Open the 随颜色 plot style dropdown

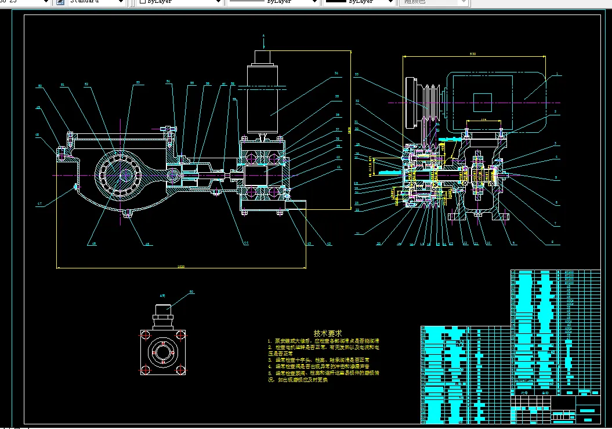(x=433, y=2)
